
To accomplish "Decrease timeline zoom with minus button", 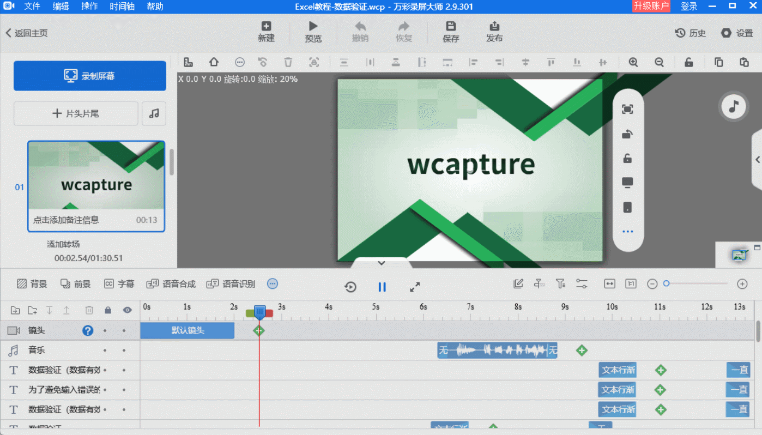I will pos(652,284).
